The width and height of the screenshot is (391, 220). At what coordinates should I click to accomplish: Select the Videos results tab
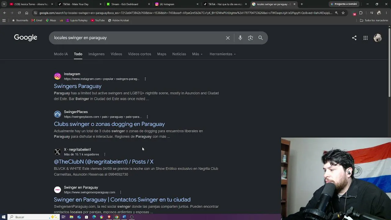point(116,54)
